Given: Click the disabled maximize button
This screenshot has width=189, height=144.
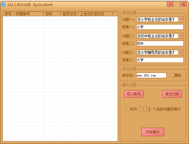Looking at the screenshot, I should (177, 4).
